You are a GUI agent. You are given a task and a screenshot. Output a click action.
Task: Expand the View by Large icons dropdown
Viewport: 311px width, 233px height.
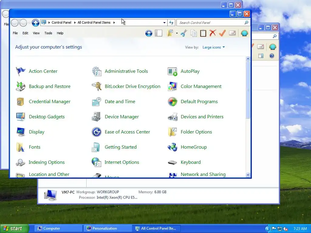pyautogui.click(x=214, y=47)
